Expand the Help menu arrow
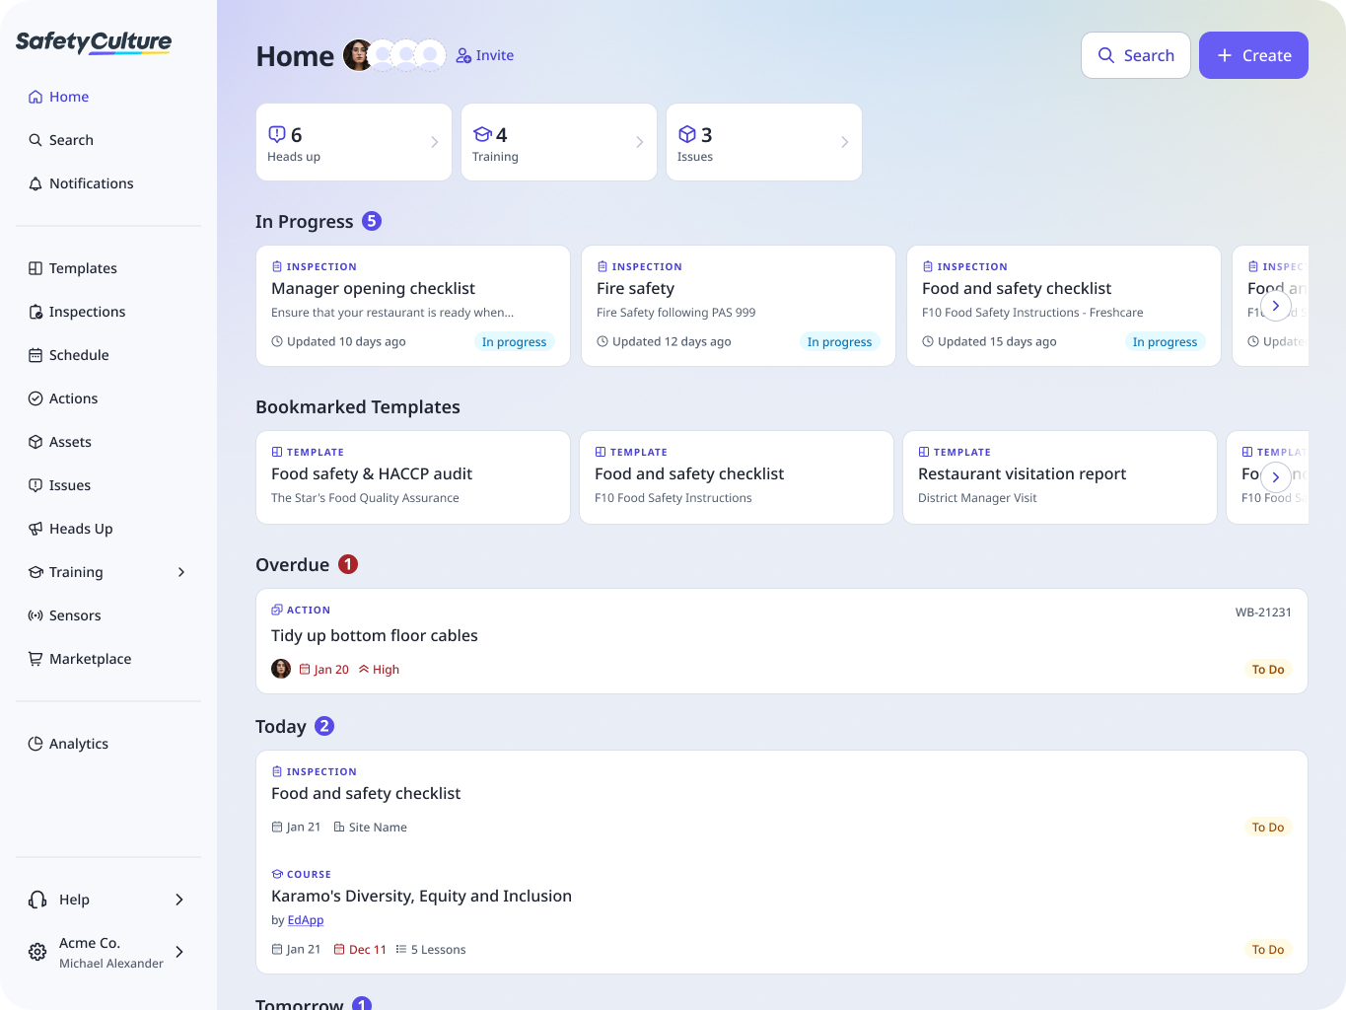Viewport: 1346px width, 1010px height. pyautogui.click(x=179, y=900)
